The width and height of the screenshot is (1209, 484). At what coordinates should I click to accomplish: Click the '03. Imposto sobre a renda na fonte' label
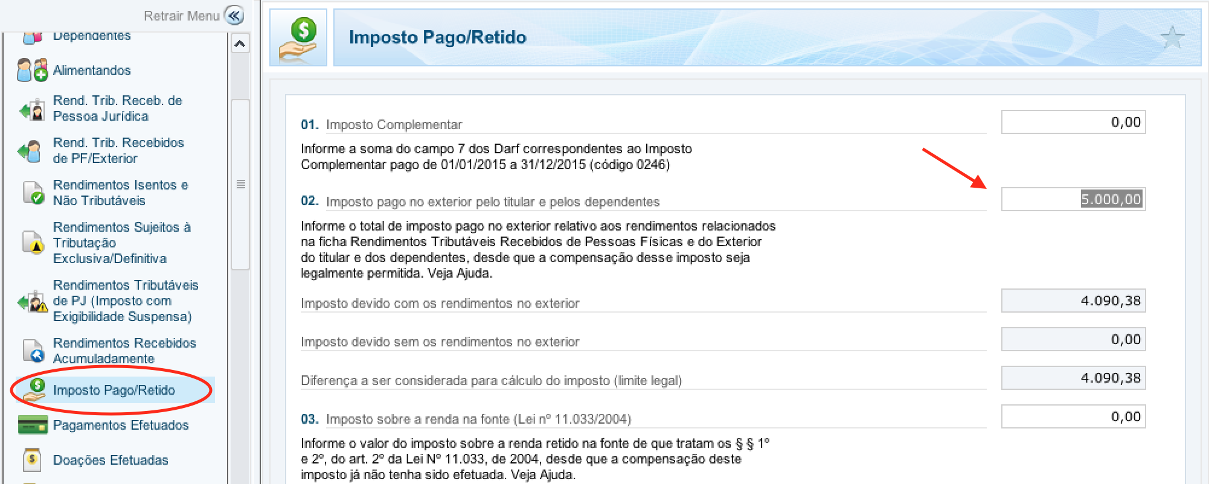[466, 419]
